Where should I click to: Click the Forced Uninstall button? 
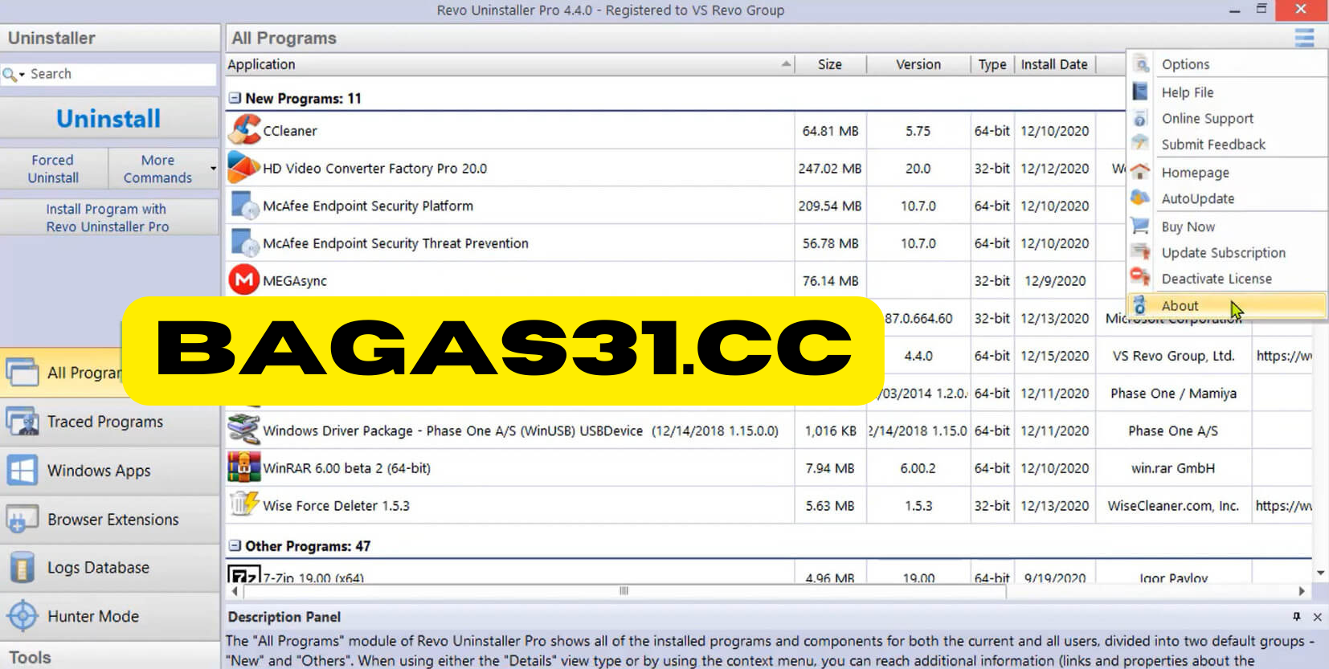(54, 169)
